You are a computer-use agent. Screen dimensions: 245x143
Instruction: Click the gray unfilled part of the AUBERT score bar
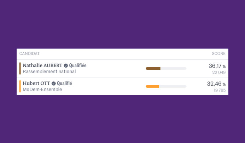[x=173, y=68]
